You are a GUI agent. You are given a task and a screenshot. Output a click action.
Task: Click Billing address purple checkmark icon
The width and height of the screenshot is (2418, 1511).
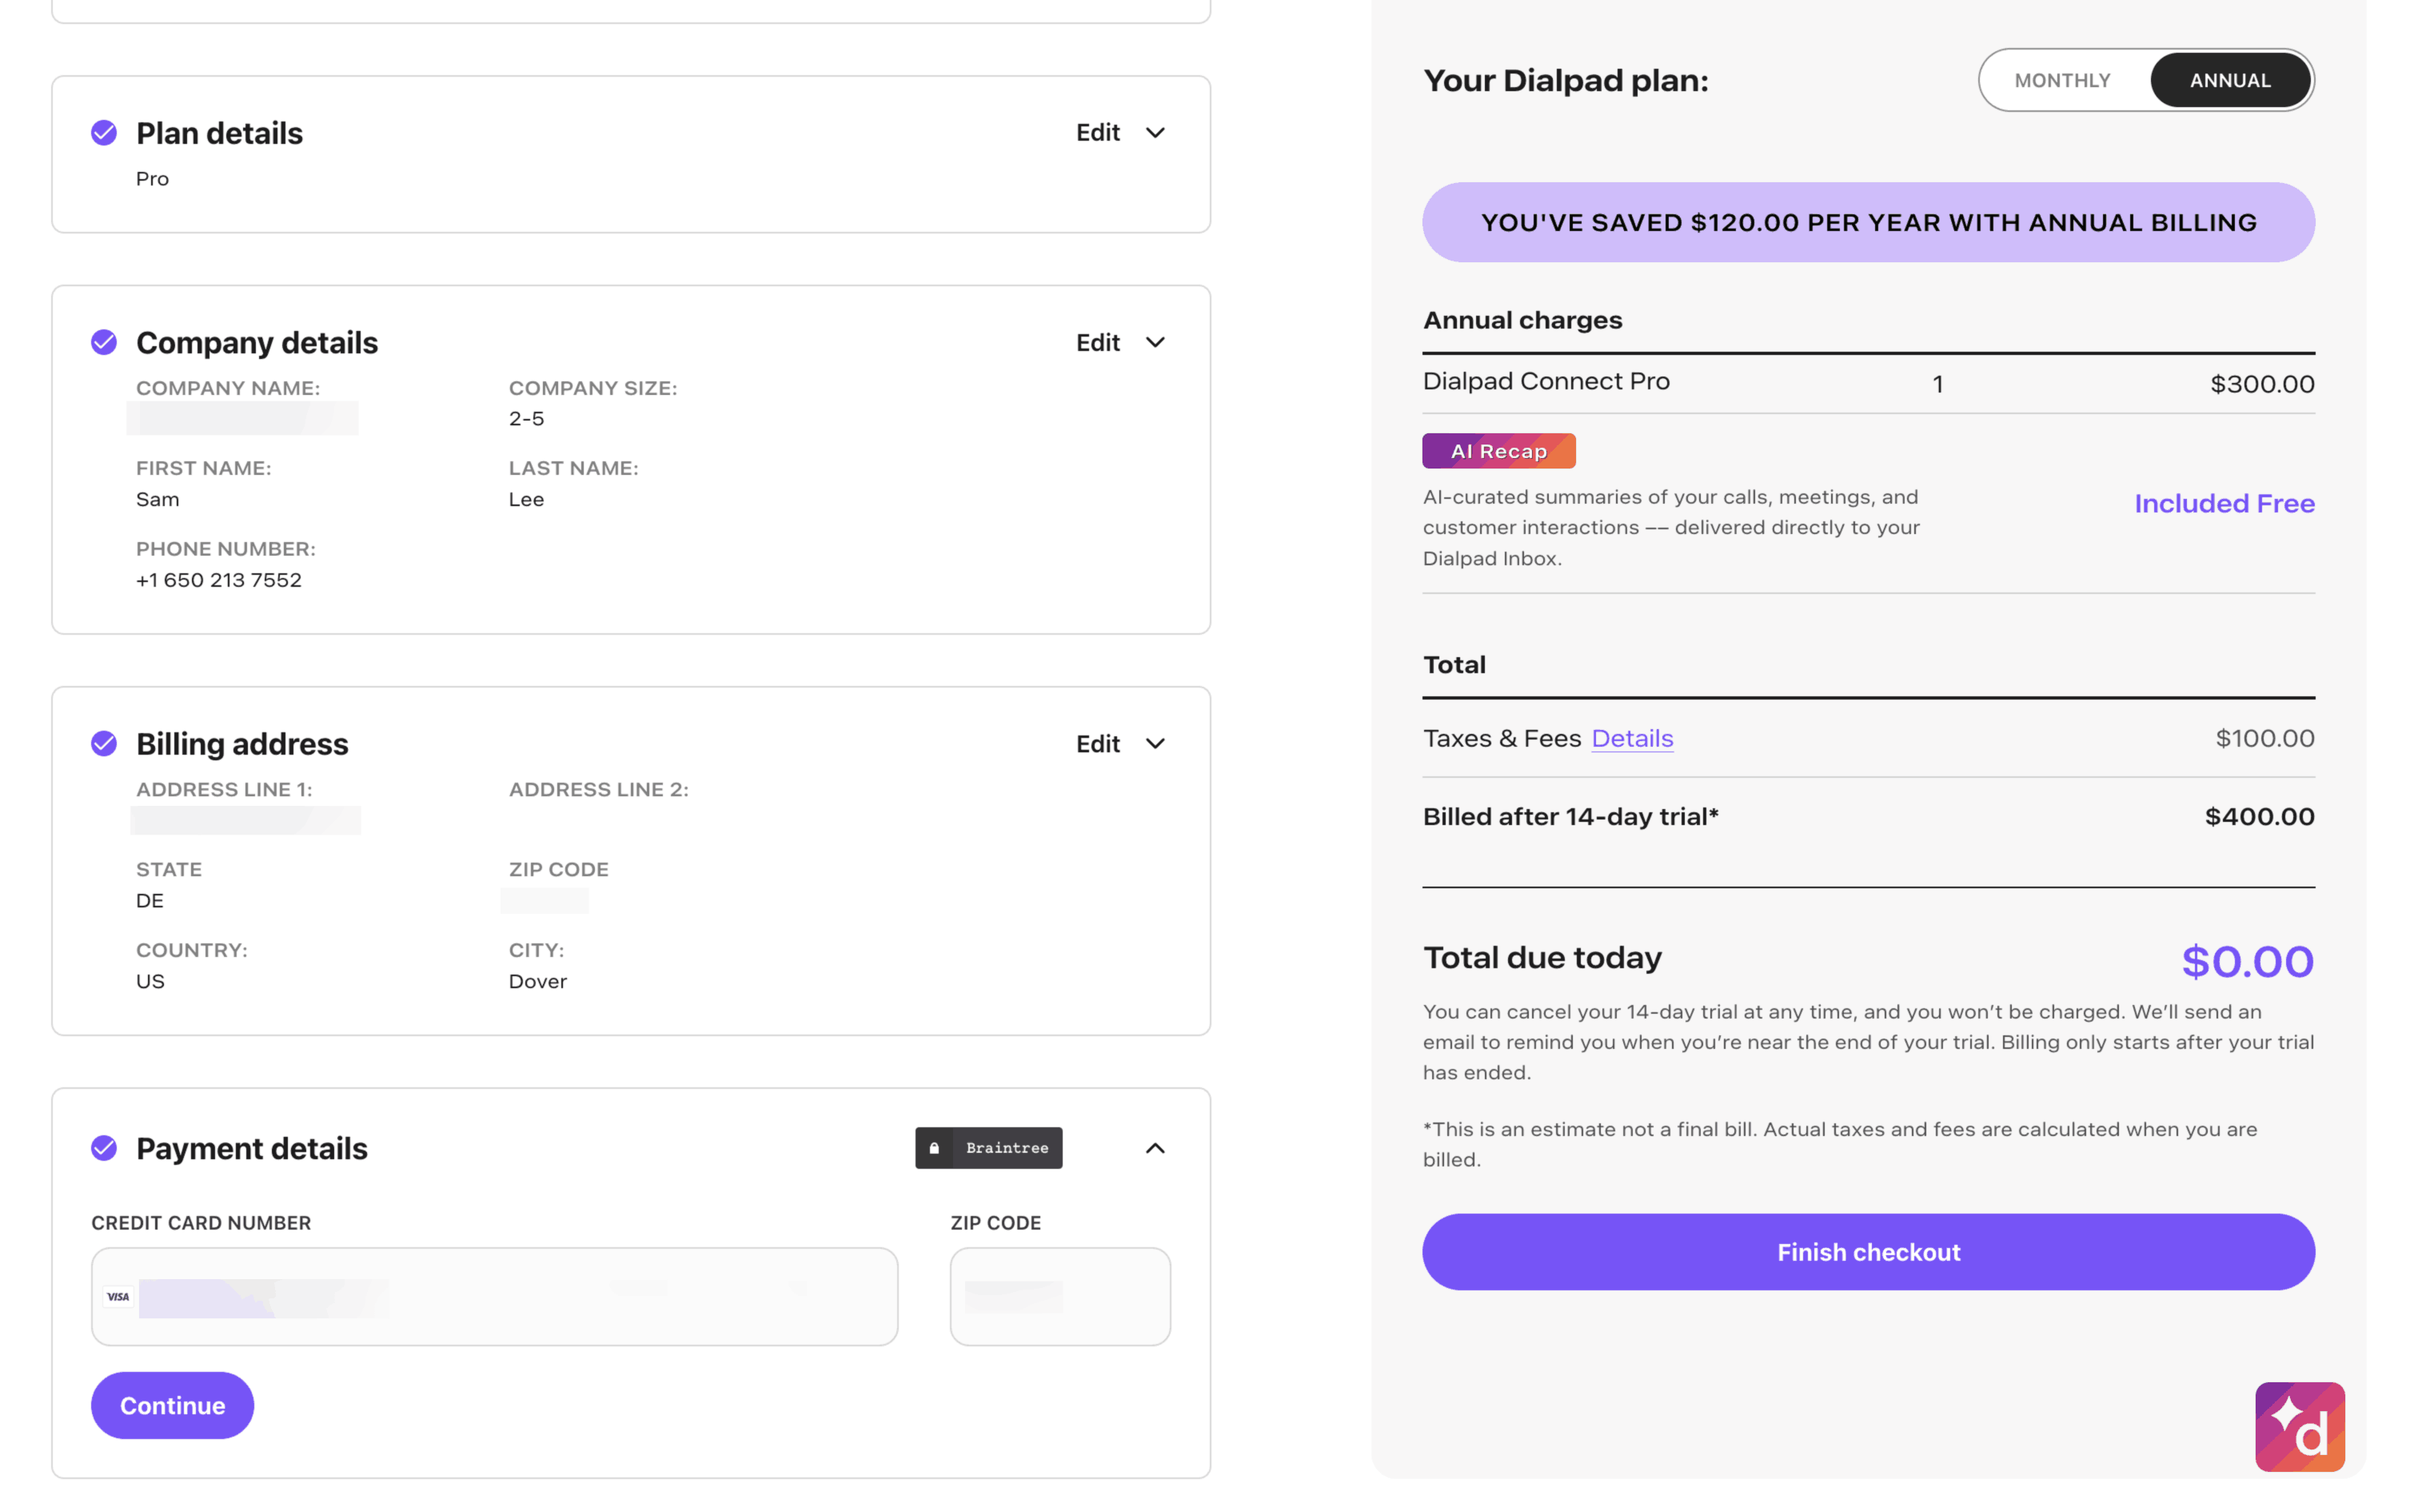point(104,744)
